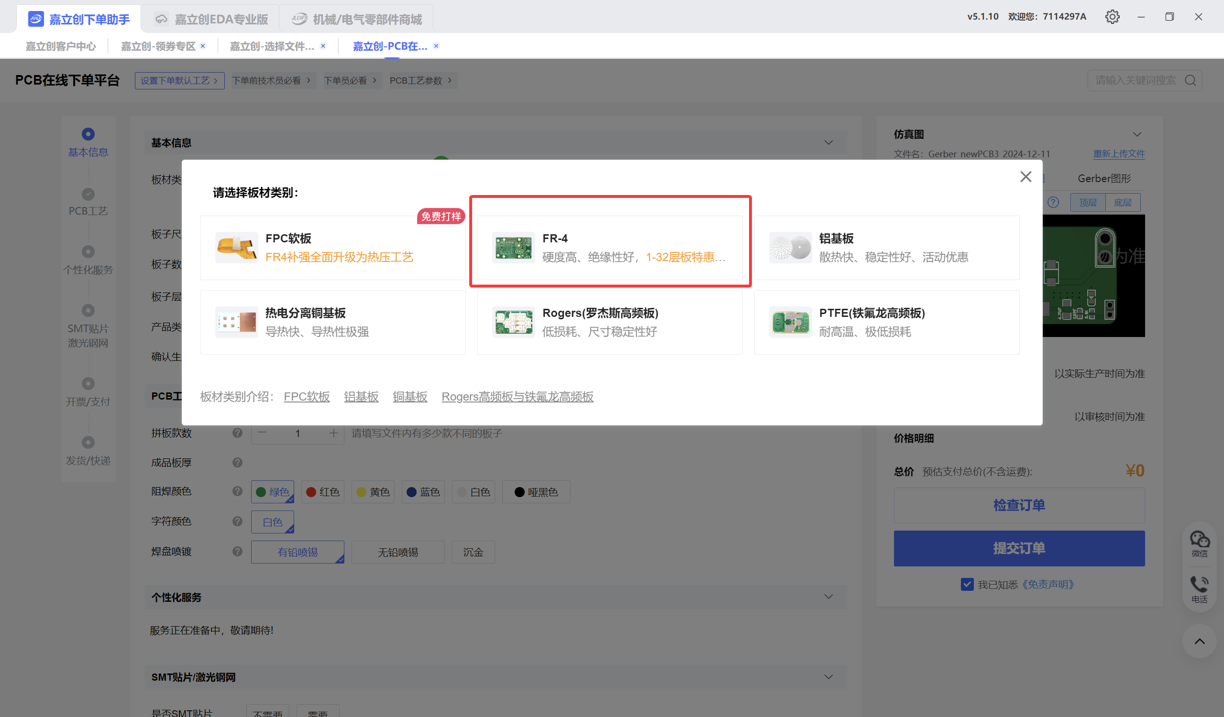Click the 提交订单 button
This screenshot has width=1224, height=717.
(x=1019, y=548)
